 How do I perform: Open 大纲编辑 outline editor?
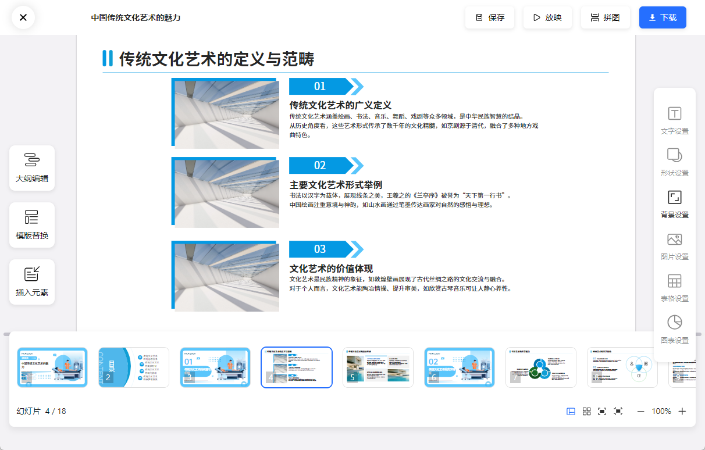[x=32, y=168]
